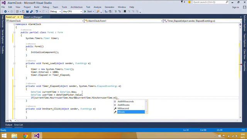Click the Quick Launch magnifier icon
247x139 pixels.
(227, 2)
